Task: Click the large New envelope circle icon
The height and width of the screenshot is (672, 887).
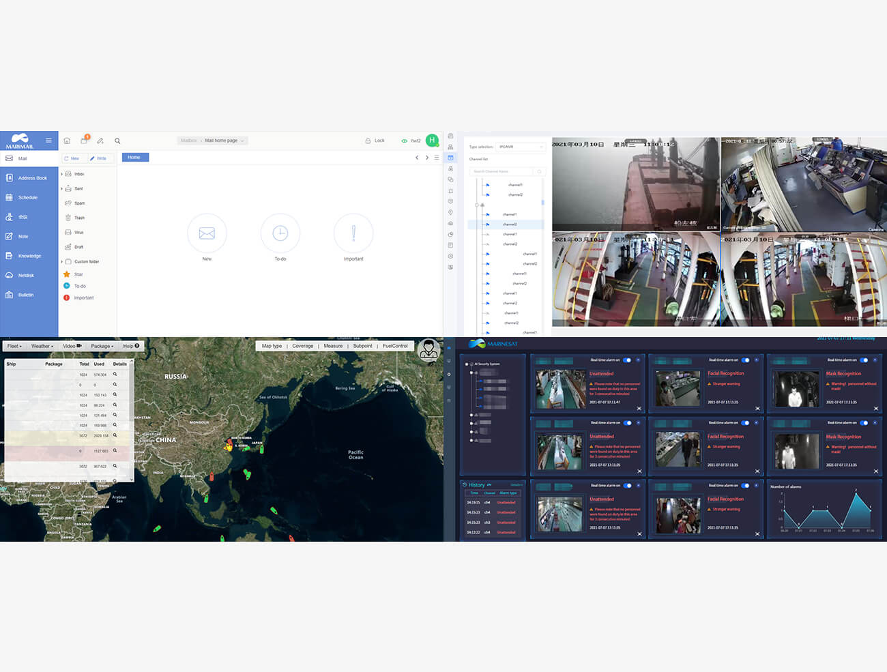Action: [207, 233]
